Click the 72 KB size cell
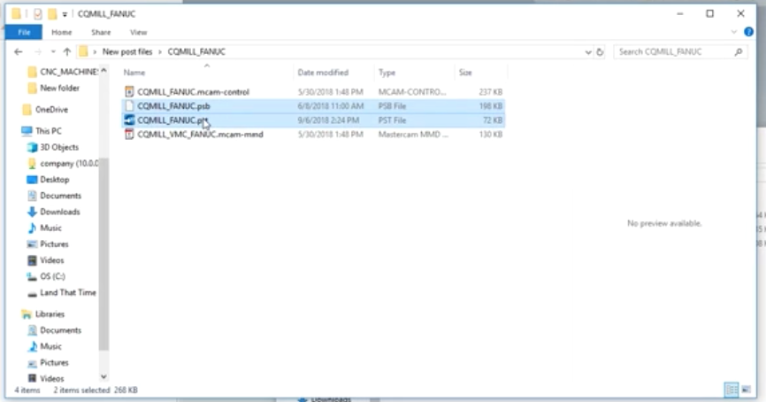766x402 pixels. (493, 120)
